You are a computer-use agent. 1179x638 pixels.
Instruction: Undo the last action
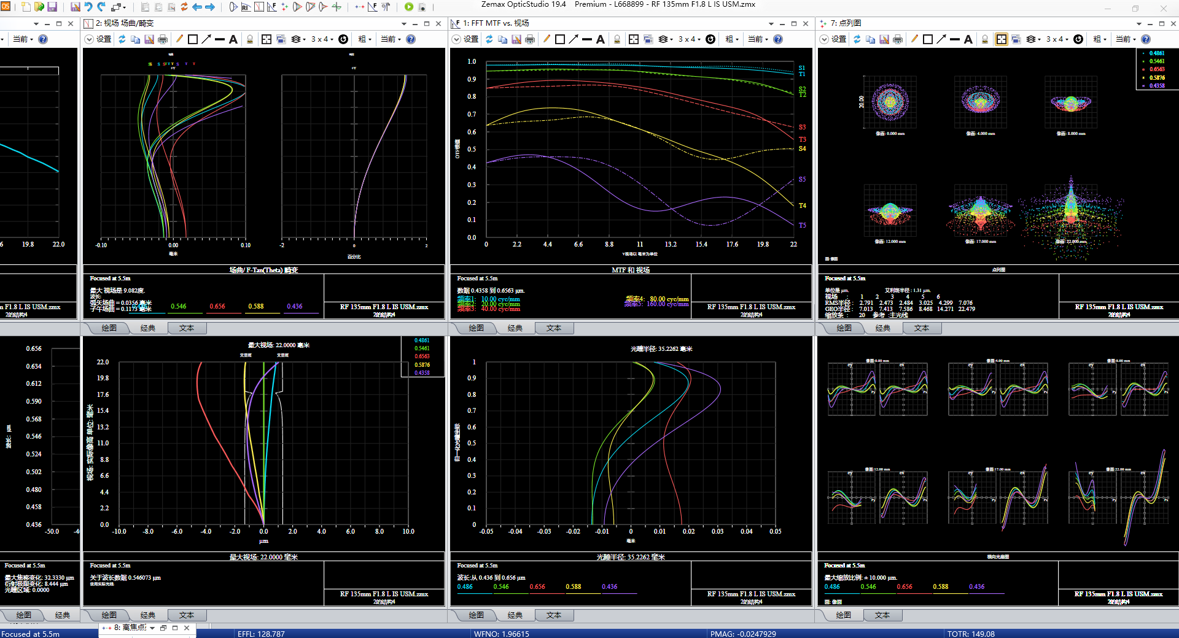click(x=88, y=7)
